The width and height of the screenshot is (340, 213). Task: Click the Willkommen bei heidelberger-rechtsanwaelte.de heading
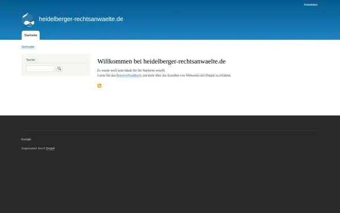(161, 61)
